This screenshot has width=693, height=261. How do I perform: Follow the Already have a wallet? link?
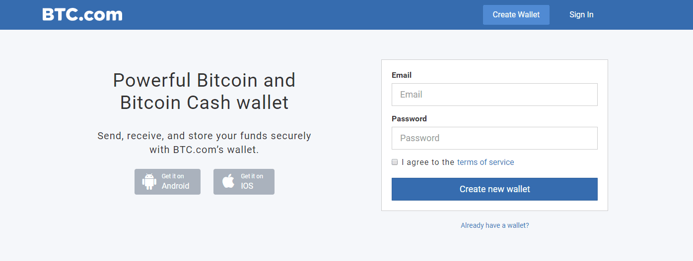(494, 225)
